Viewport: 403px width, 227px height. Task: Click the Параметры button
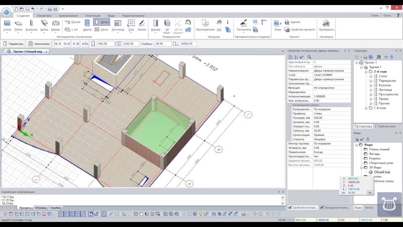click(x=13, y=44)
